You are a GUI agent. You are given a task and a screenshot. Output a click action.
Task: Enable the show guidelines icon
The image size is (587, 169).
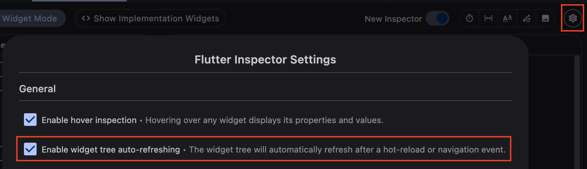click(488, 18)
